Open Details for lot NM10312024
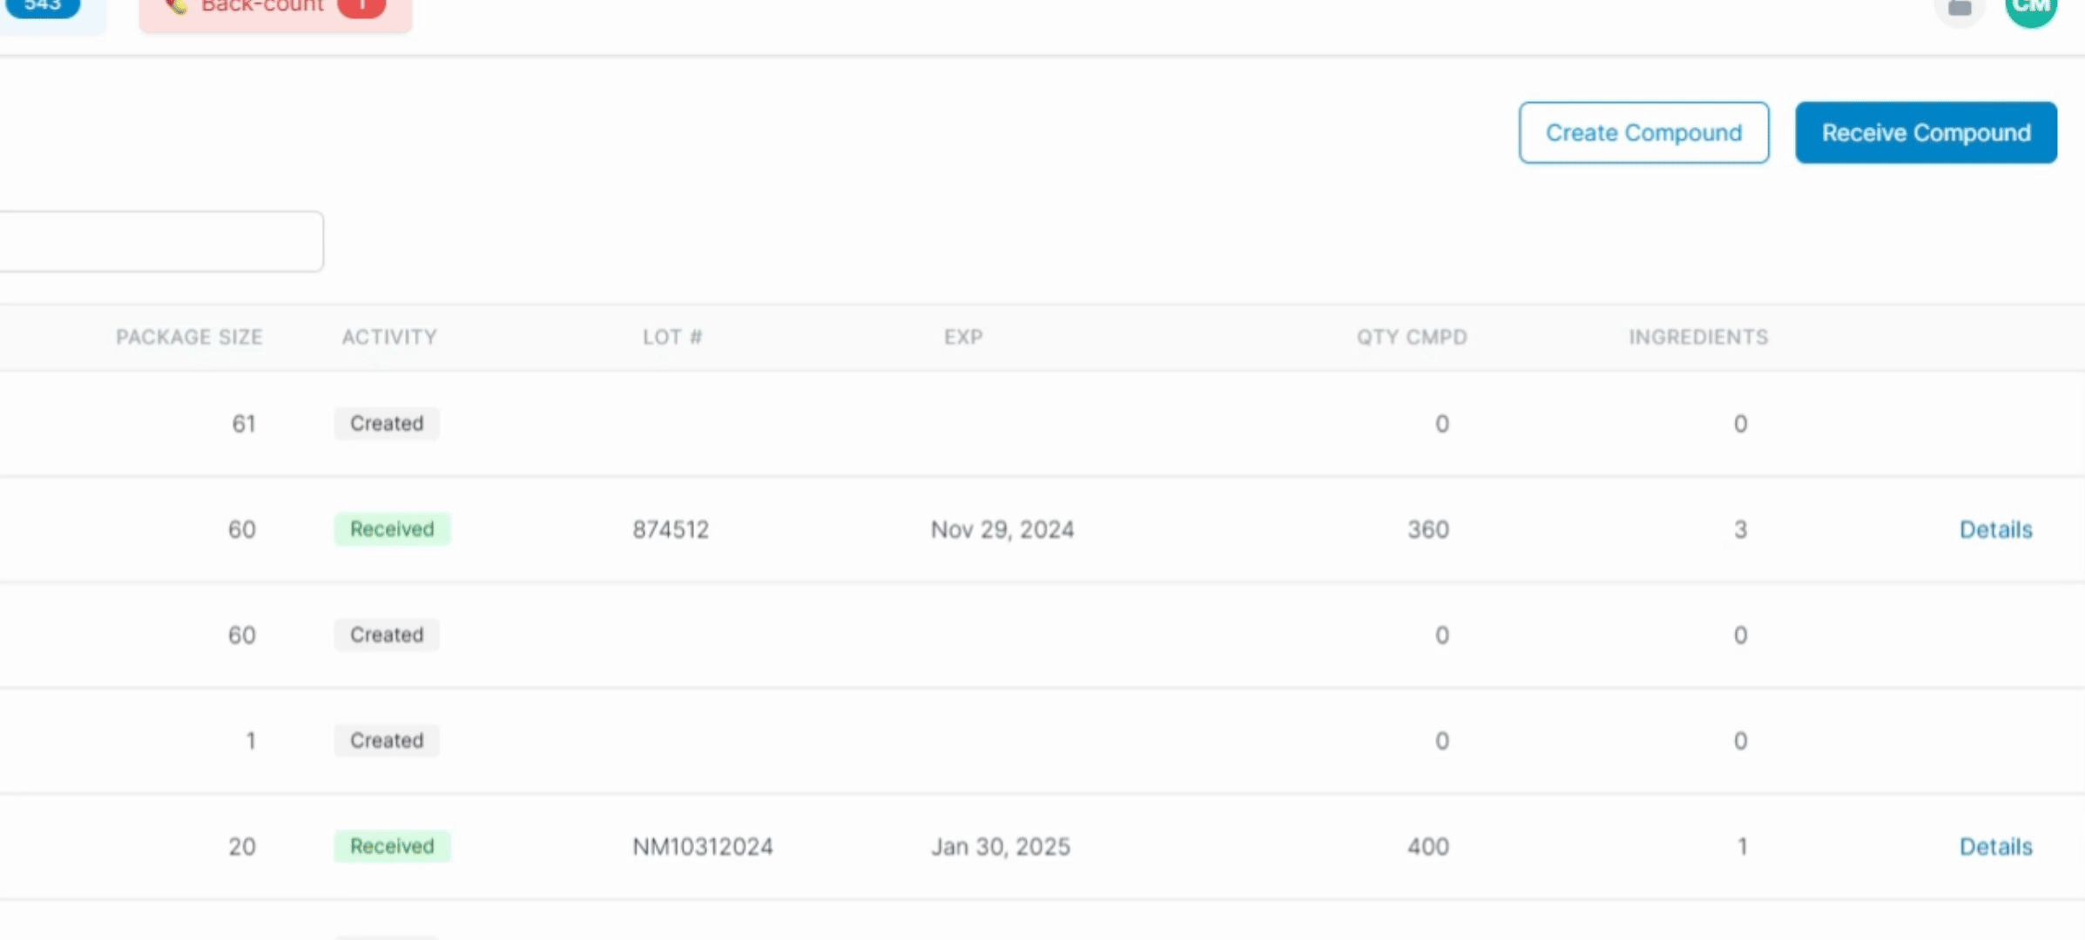2085x940 pixels. 1995,846
